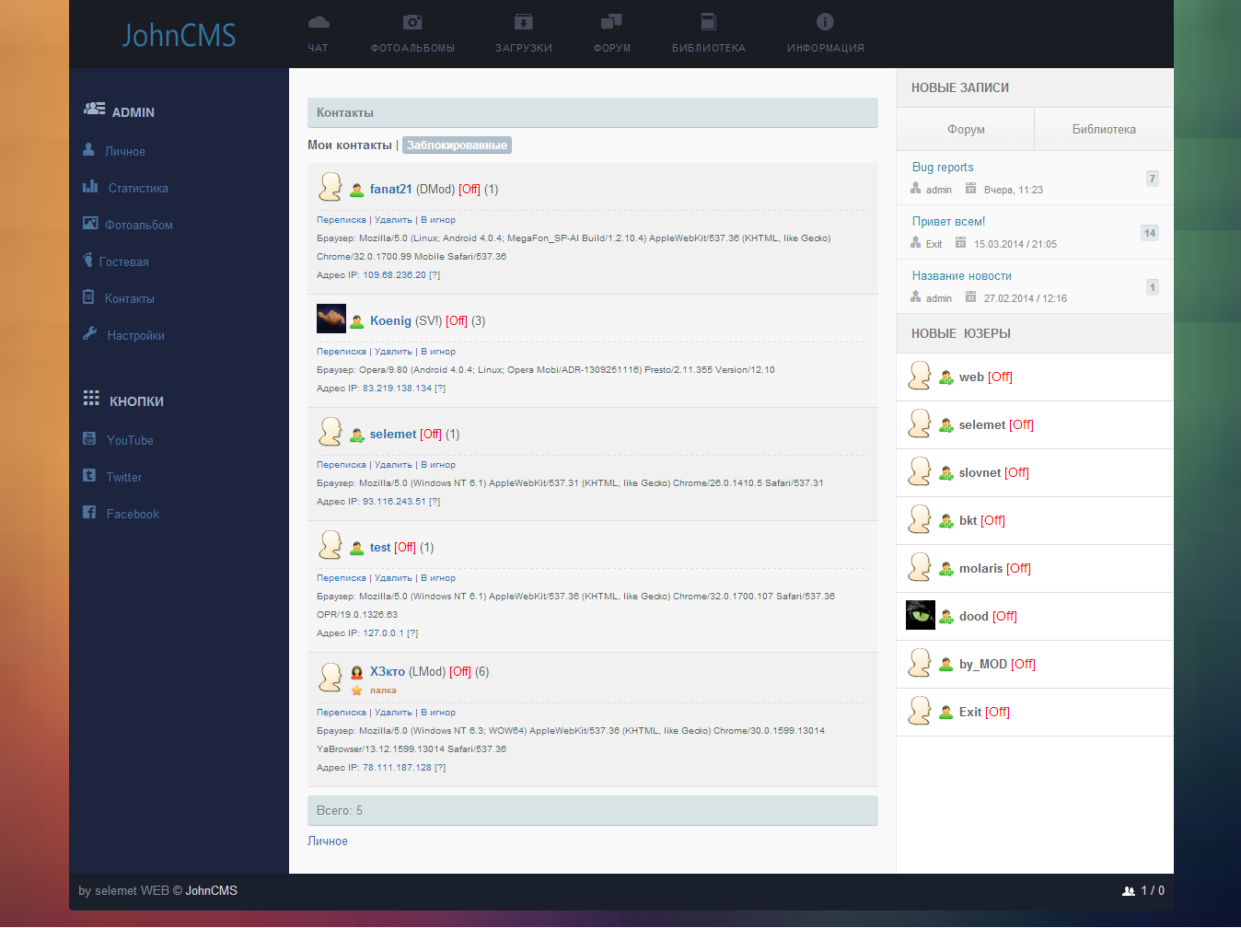The width and height of the screenshot is (1241, 928).
Task: Delete the Koenig contact
Action: pos(393,352)
